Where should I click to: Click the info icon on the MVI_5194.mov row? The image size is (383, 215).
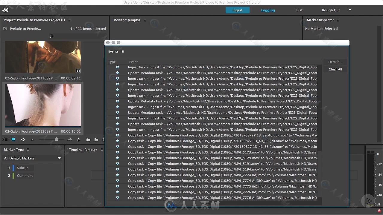point(117,169)
